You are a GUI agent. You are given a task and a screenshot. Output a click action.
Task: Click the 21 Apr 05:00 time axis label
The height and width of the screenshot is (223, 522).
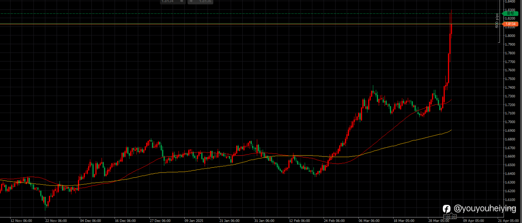point(508,221)
